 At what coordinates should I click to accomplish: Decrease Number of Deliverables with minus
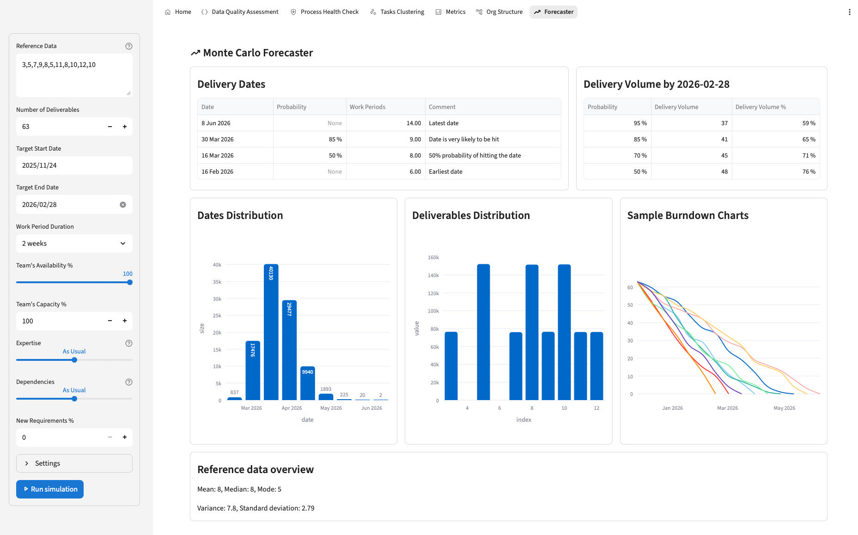[110, 127]
